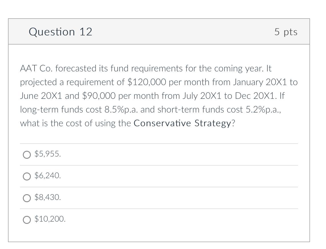Select the $8,430 radio button

[x=27, y=198]
